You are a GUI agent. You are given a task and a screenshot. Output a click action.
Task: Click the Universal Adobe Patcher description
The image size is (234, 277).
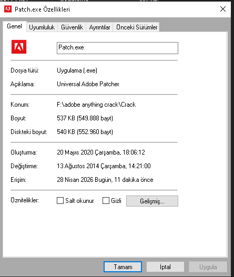88,84
